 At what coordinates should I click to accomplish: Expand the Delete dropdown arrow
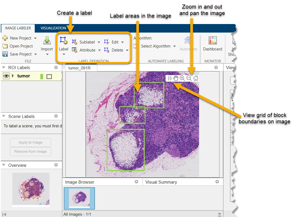pos(127,50)
